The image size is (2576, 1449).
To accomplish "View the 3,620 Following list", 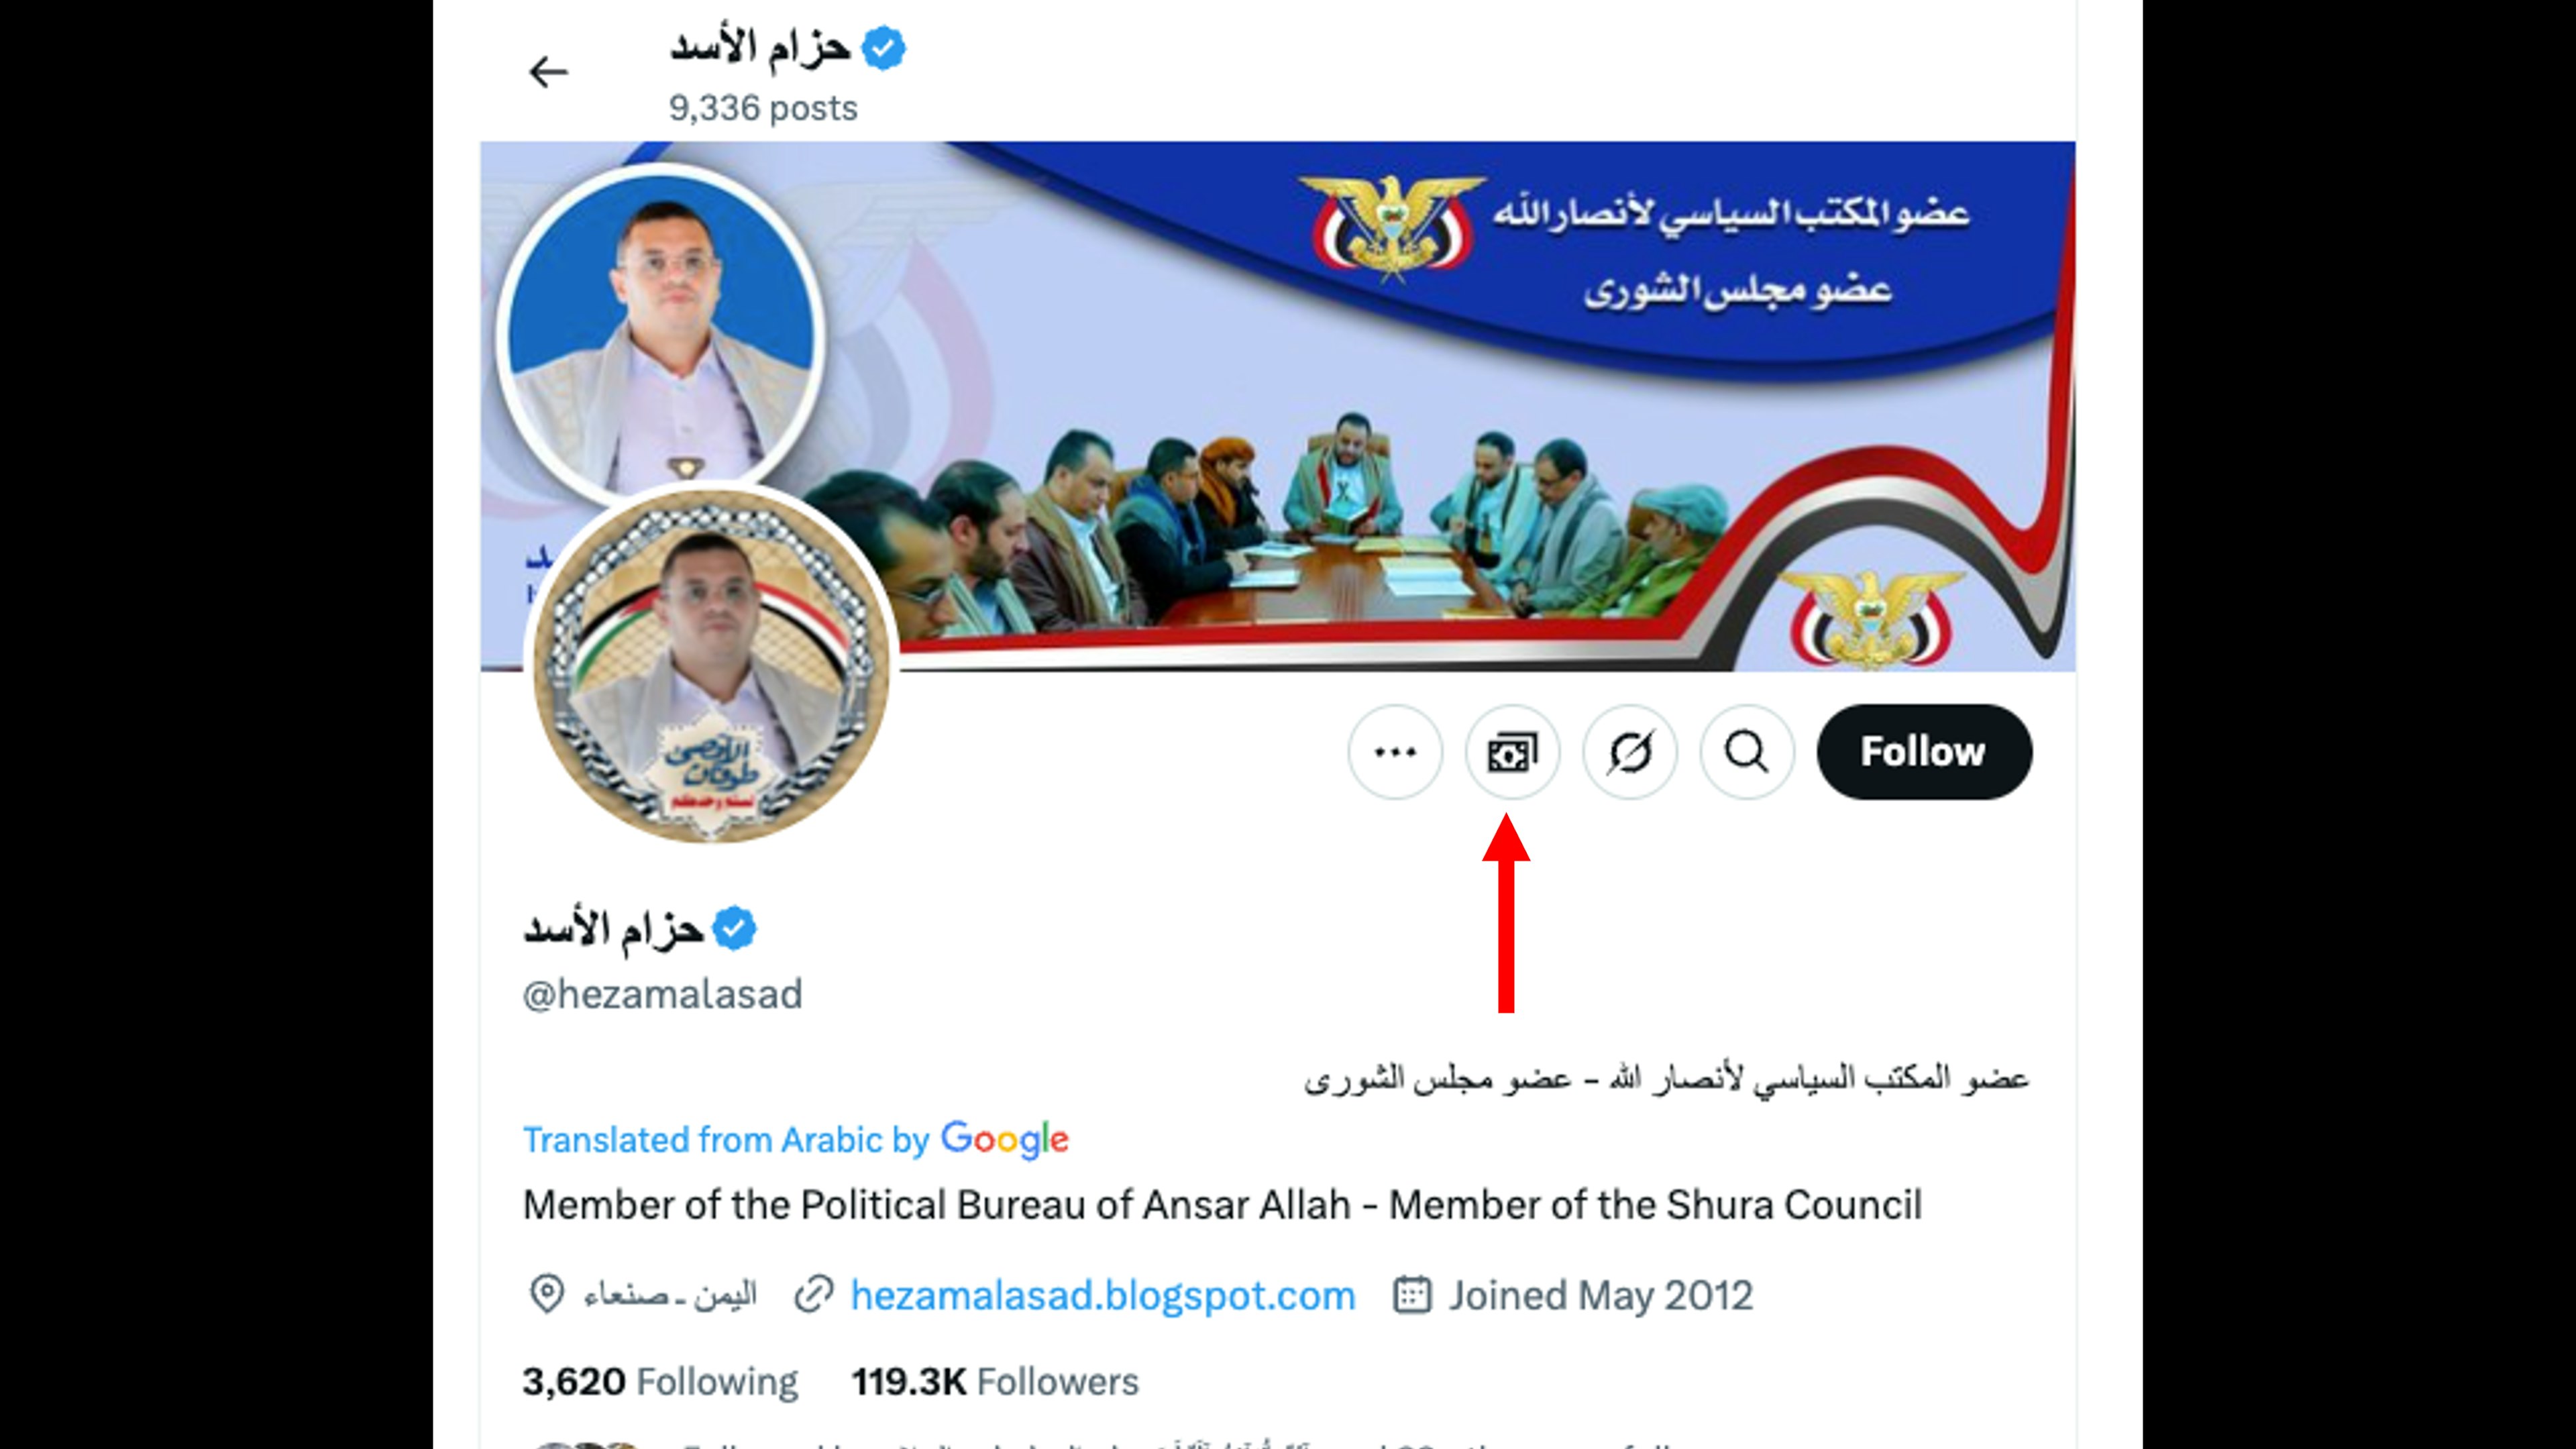I will pyautogui.click(x=660, y=1381).
